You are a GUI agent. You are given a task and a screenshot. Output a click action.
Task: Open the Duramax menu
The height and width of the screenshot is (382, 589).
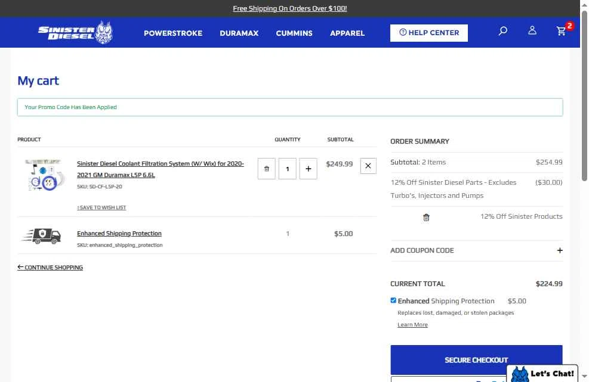[x=239, y=33]
